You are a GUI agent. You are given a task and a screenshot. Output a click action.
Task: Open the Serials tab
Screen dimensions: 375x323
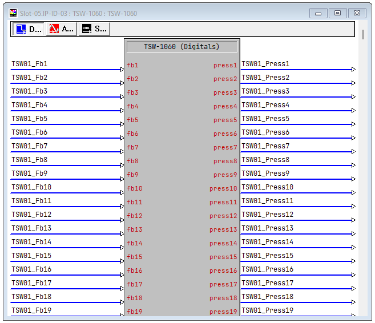94,29
